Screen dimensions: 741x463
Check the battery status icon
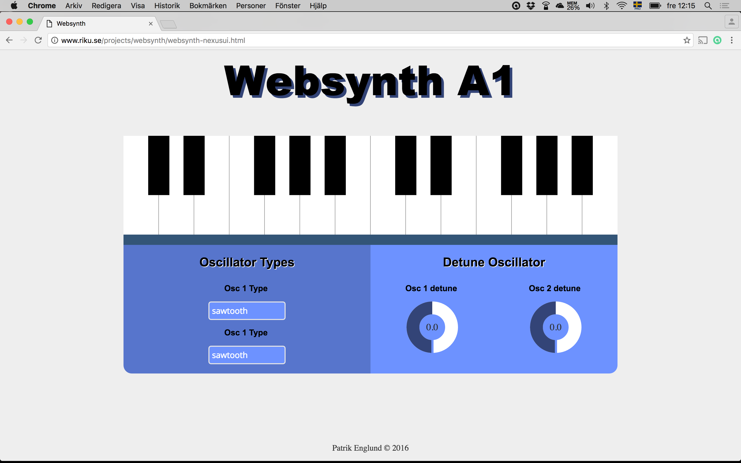pyautogui.click(x=655, y=5)
